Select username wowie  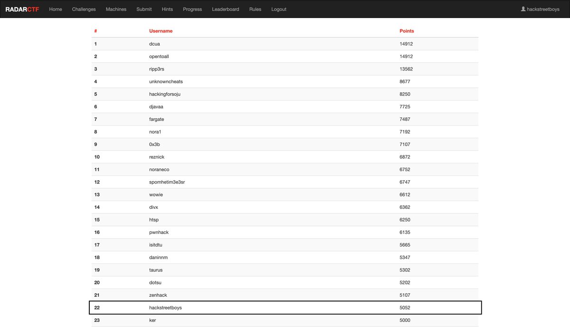pos(156,194)
